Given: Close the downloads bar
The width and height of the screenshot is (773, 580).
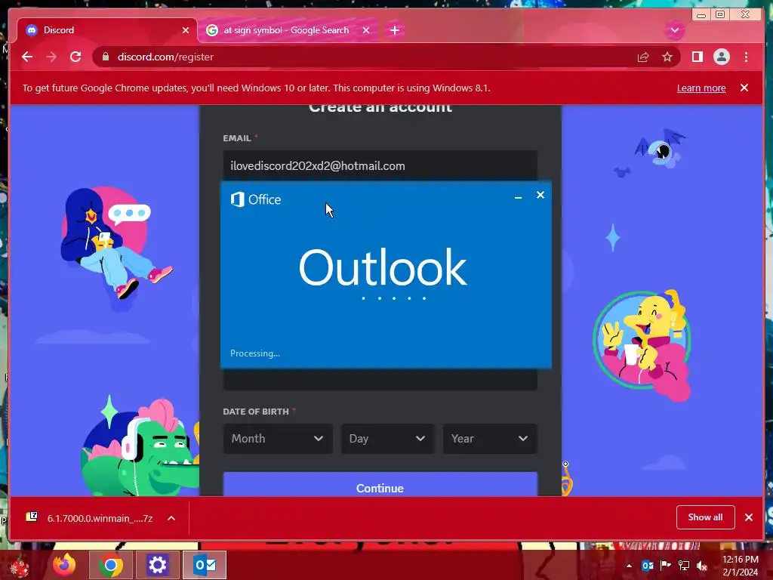Looking at the screenshot, I should tap(749, 517).
